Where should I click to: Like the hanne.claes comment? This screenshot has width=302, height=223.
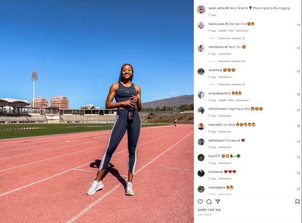[298, 25]
